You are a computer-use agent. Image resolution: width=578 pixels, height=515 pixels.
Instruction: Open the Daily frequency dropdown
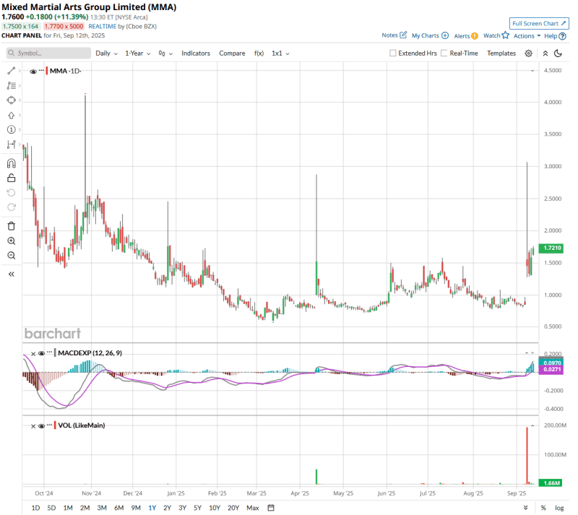coord(106,53)
